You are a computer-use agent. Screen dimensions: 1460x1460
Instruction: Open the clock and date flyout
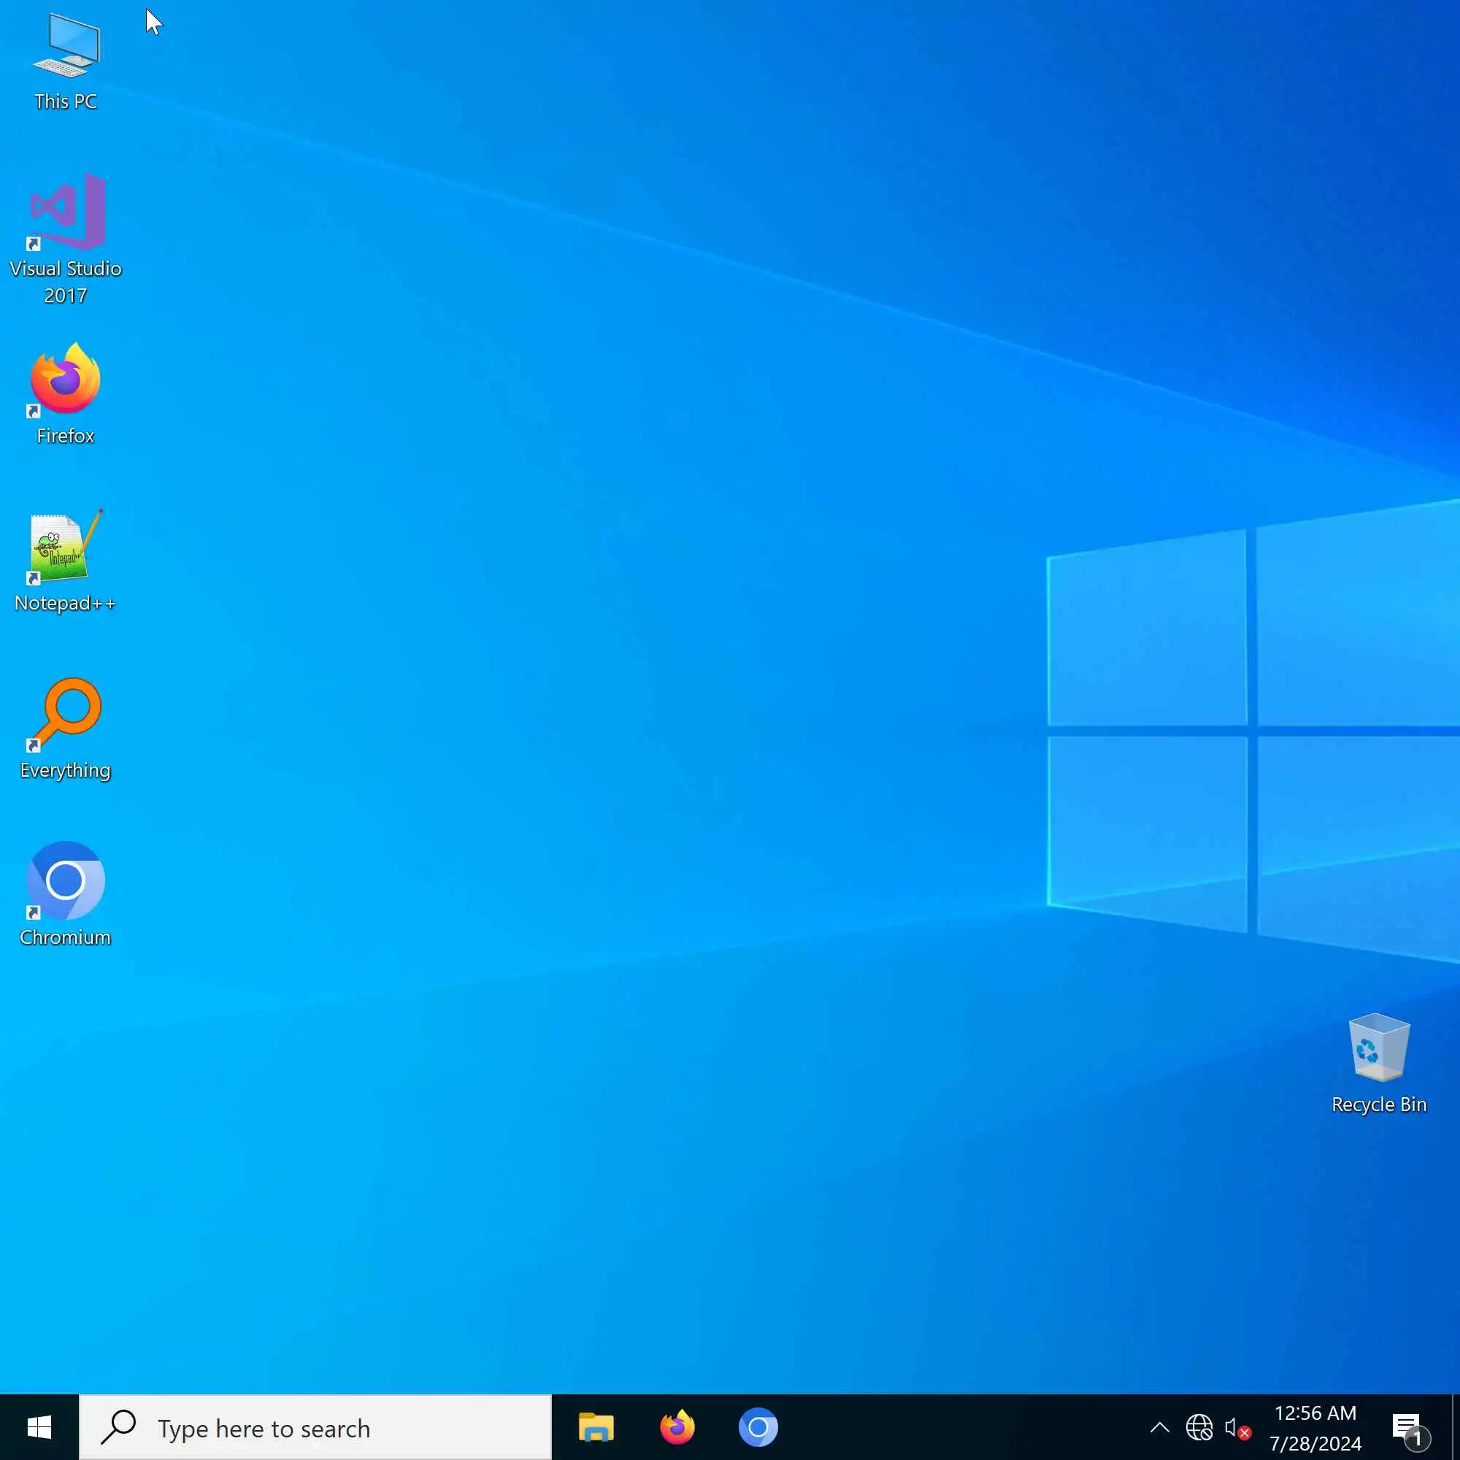pyautogui.click(x=1315, y=1413)
